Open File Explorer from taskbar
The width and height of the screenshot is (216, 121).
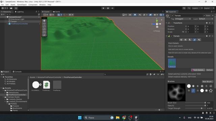(118, 118)
